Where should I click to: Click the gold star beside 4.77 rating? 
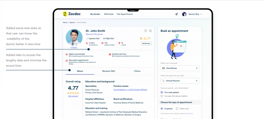point(141,38)
